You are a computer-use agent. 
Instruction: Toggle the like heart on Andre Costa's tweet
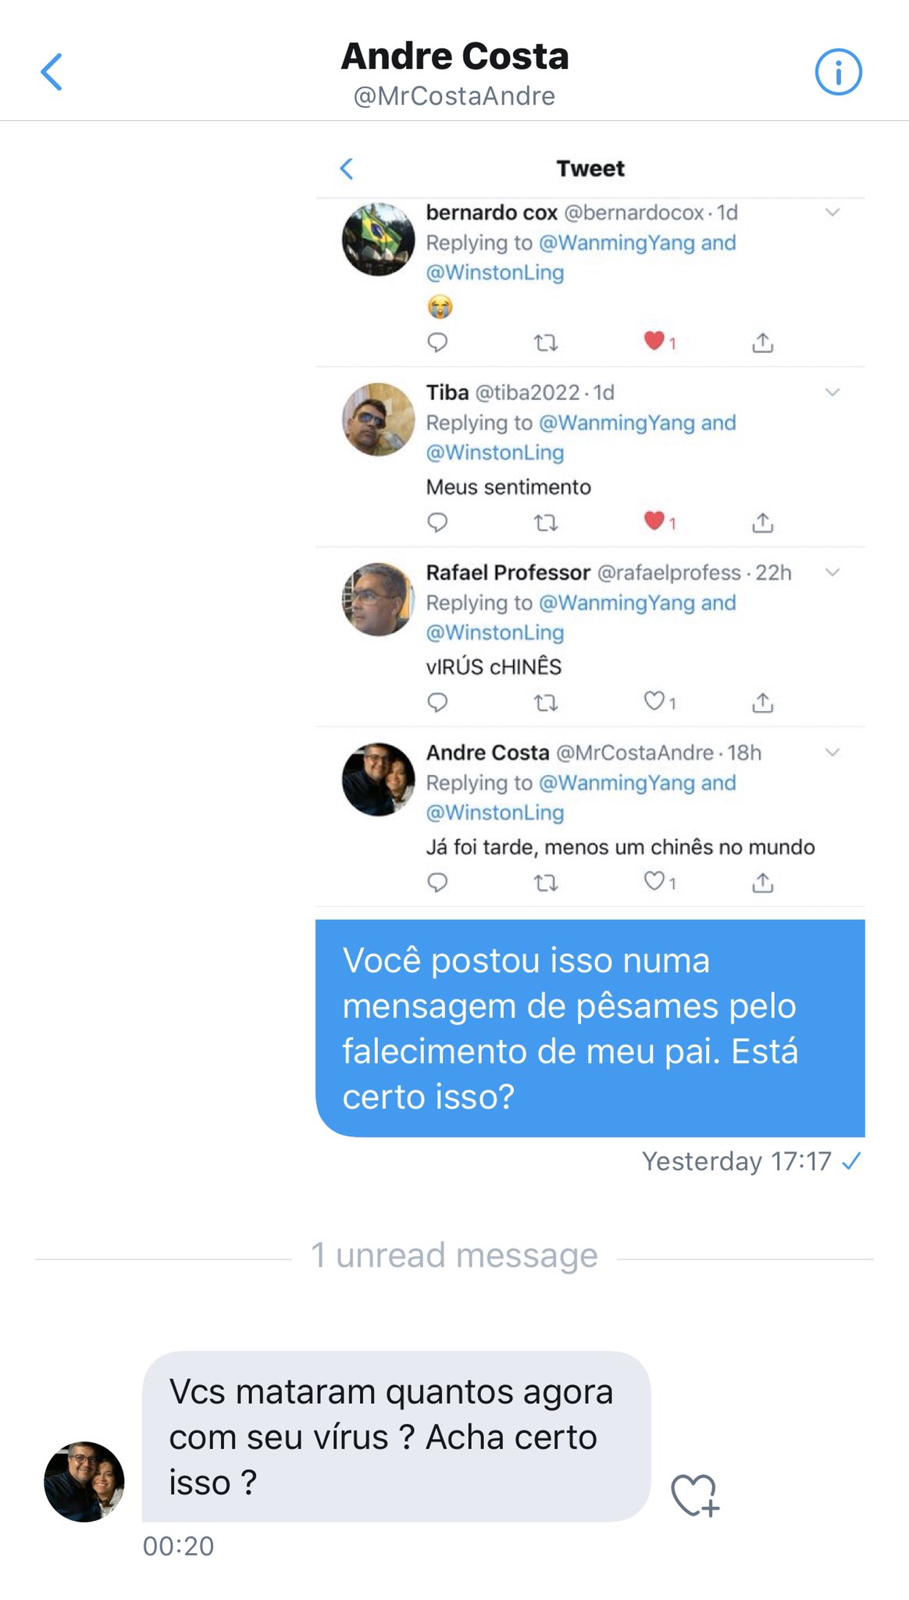[x=654, y=880]
